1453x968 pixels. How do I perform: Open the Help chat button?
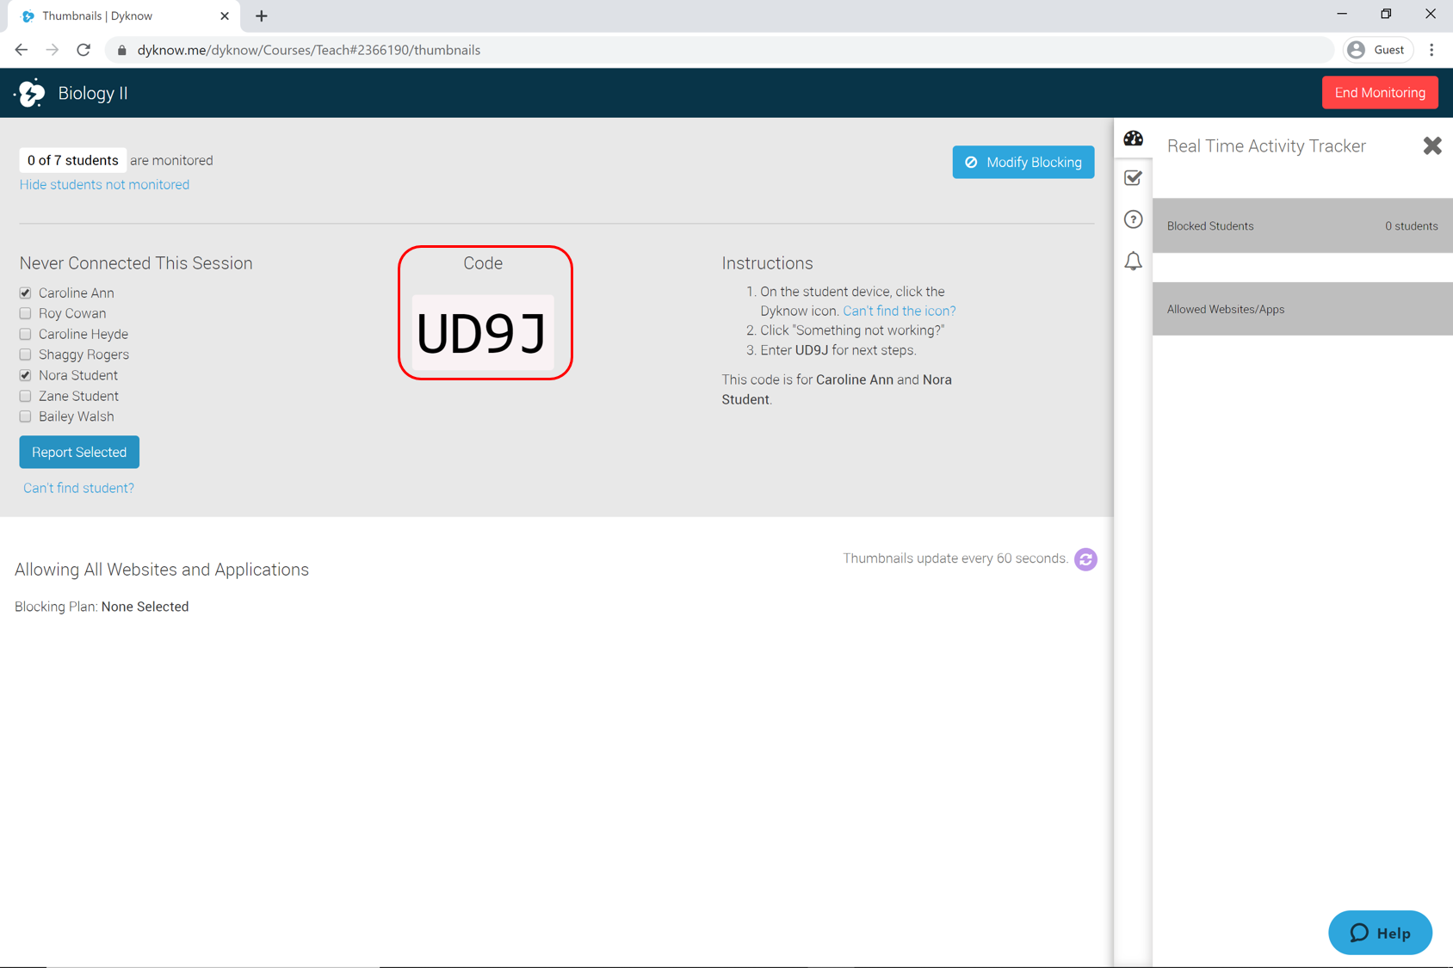click(1380, 933)
